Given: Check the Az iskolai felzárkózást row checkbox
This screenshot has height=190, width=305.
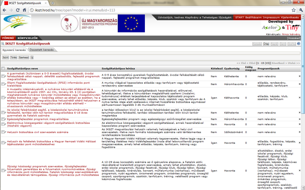Looking at the screenshot, I should (3, 112).
